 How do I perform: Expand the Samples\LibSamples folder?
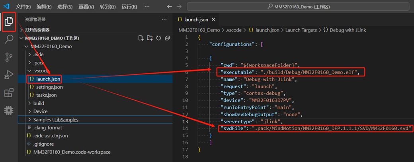tap(56, 119)
